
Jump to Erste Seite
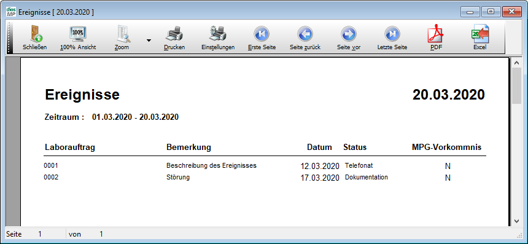click(x=262, y=37)
